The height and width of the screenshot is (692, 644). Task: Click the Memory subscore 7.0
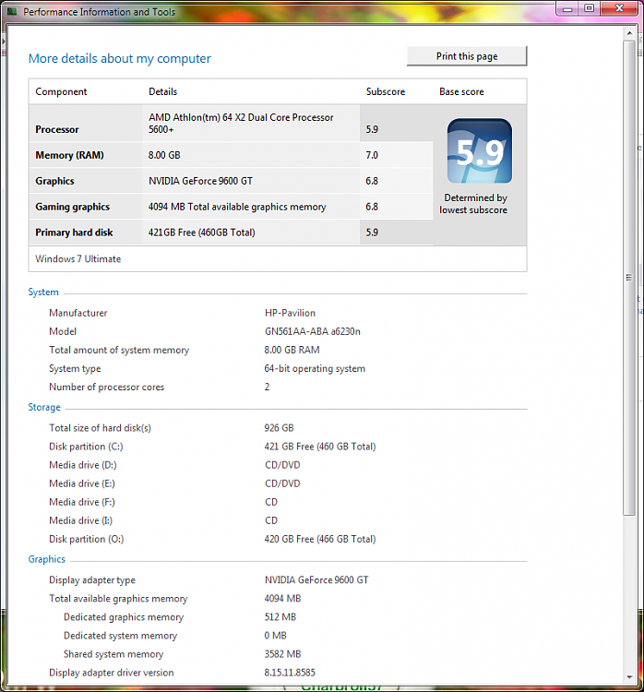tap(372, 155)
